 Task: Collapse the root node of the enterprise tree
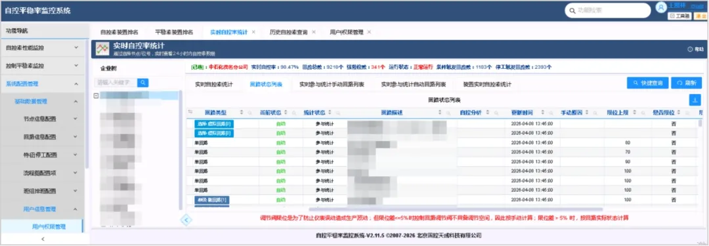96,96
